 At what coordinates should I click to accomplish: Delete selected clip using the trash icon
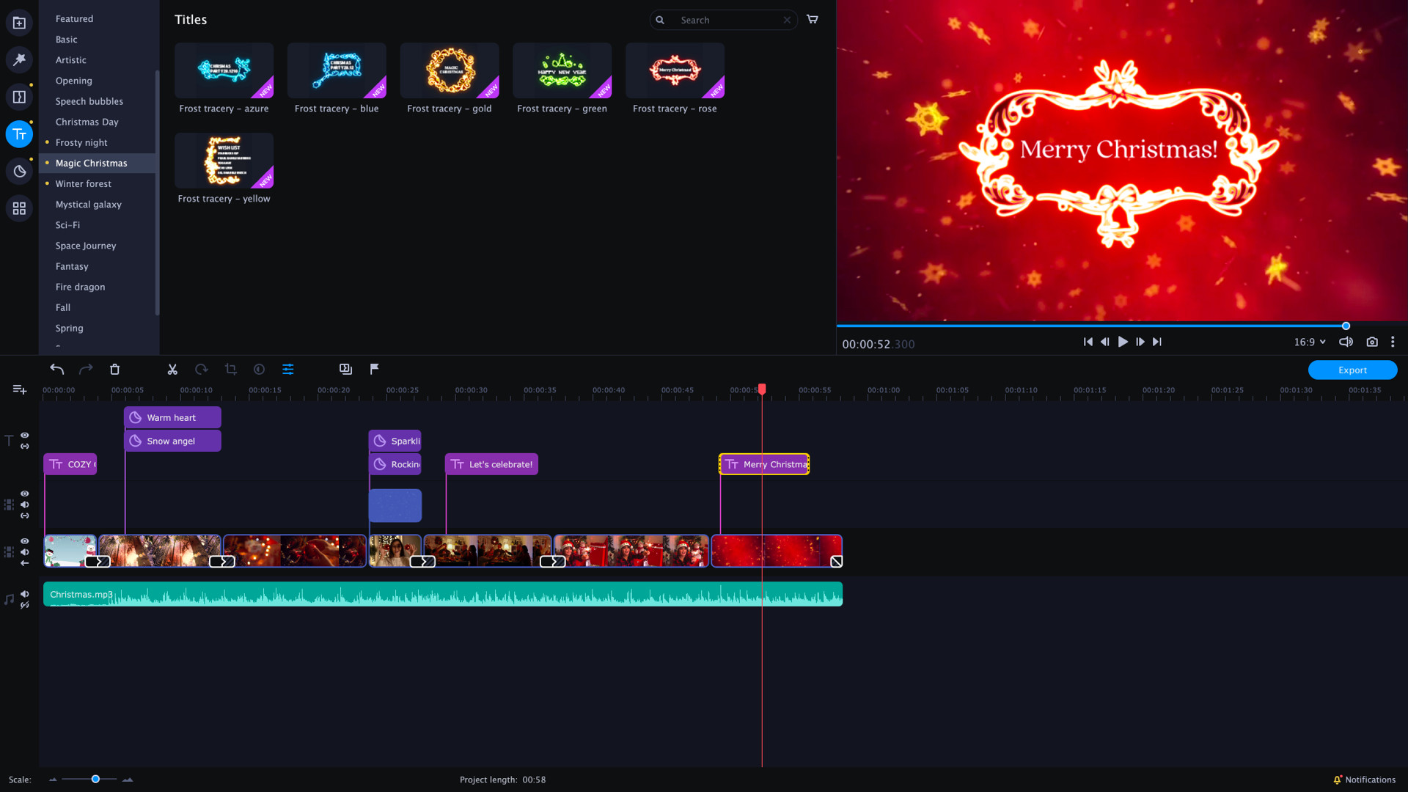(114, 370)
